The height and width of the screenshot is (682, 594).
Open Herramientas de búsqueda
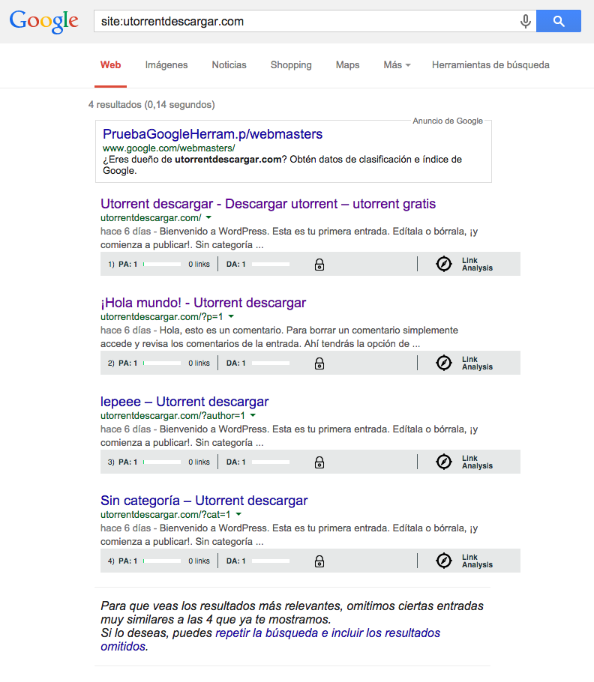click(490, 64)
